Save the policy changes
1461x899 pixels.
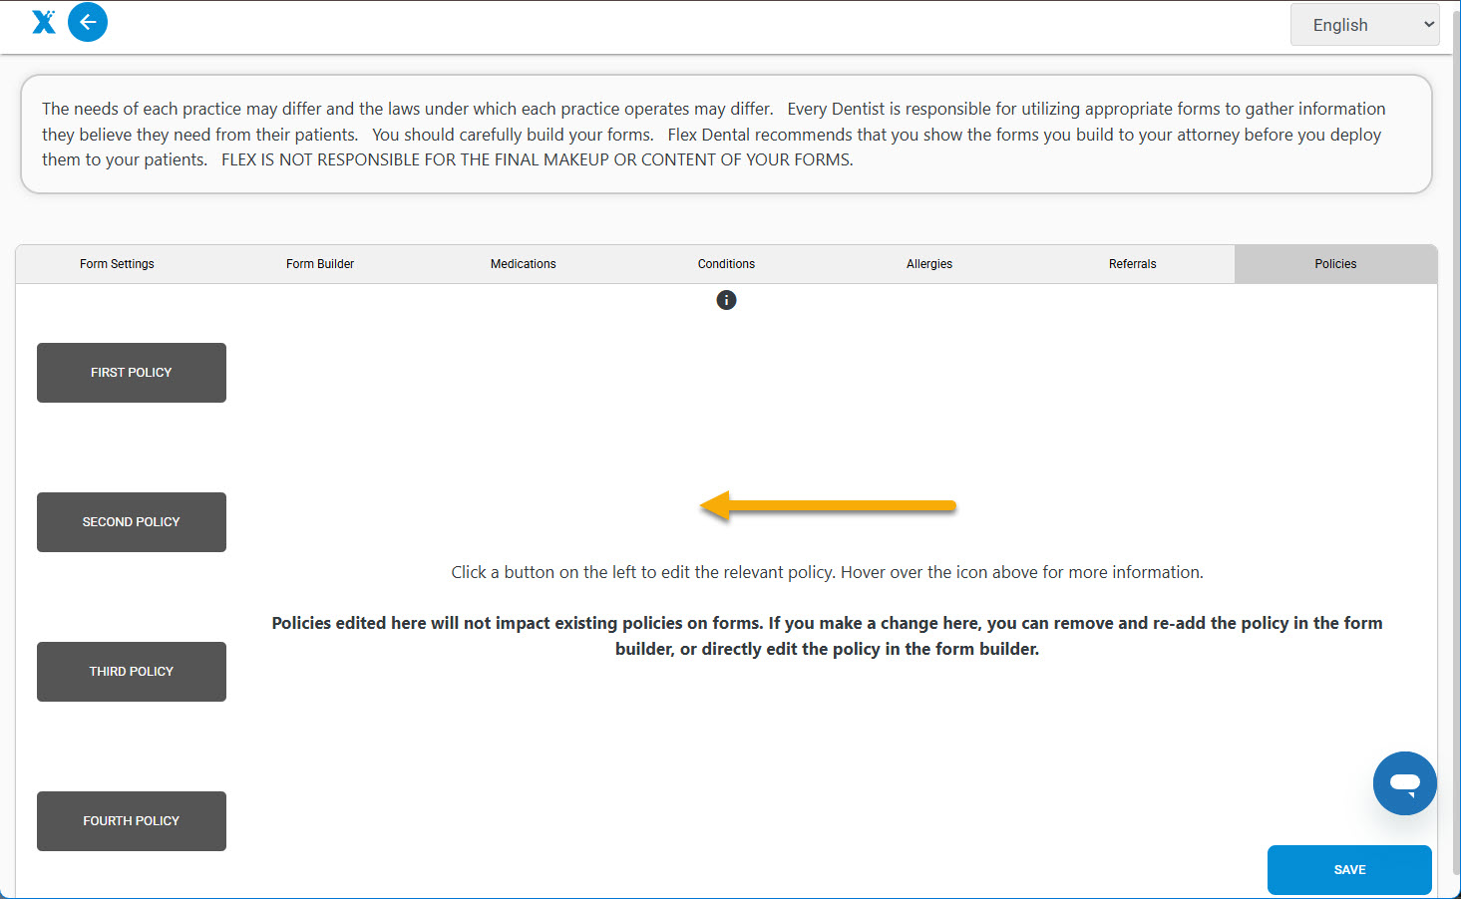(x=1349, y=870)
